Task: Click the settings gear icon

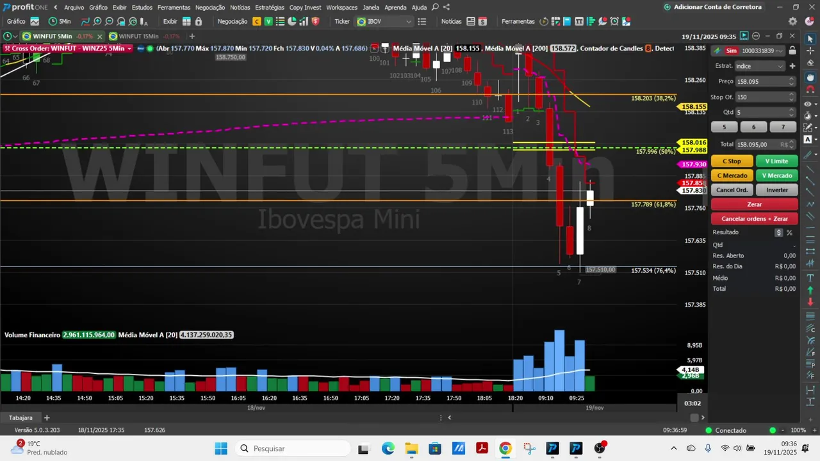Action: tap(792, 21)
